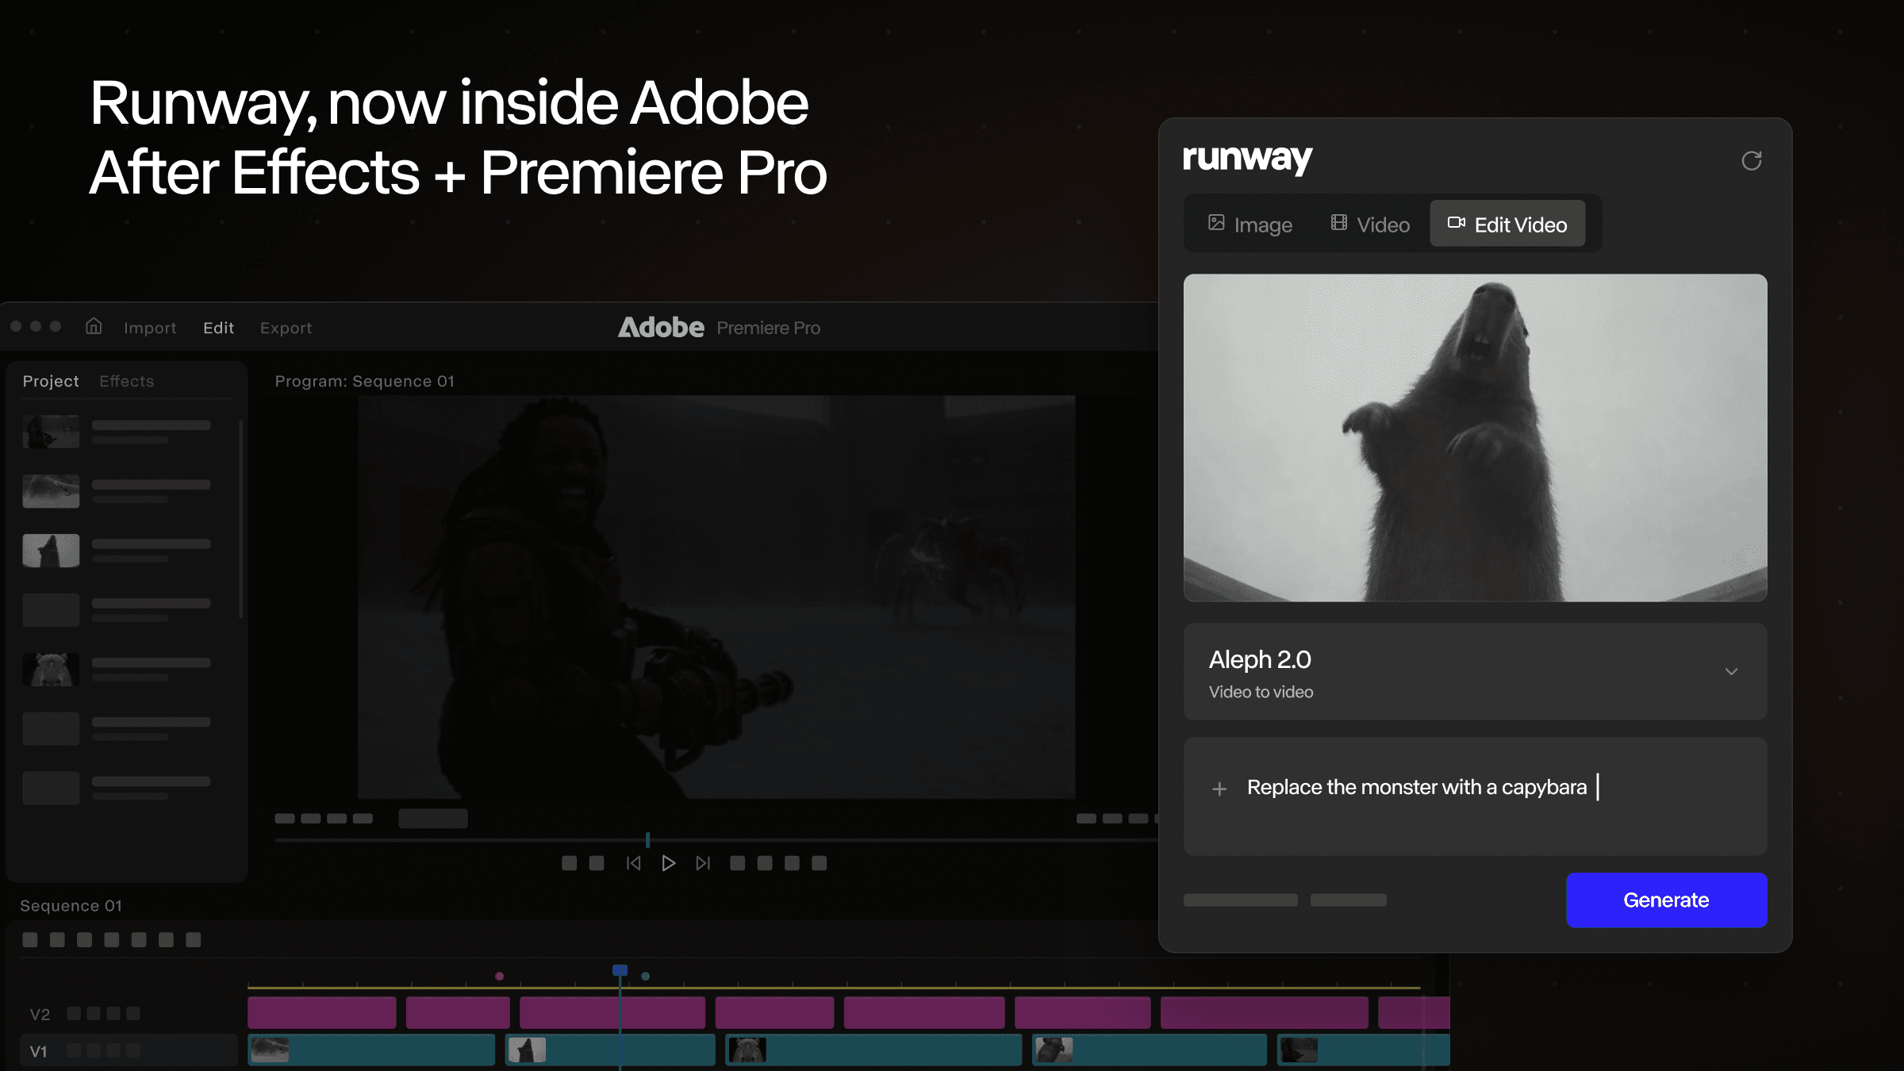
Task: Click the V2 track label
Action: pyautogui.click(x=40, y=1014)
